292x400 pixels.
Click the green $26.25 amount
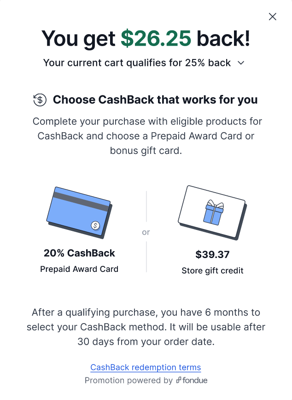(x=156, y=39)
